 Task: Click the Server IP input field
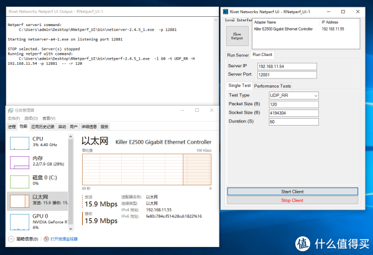pos(292,65)
